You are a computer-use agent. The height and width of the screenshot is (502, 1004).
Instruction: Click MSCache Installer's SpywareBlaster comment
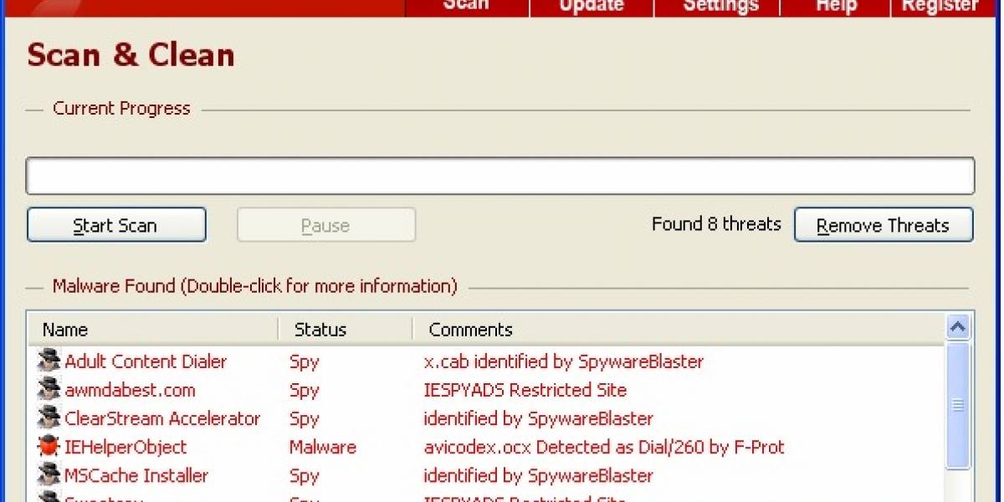539,475
